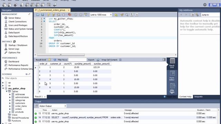Create a new SQL tab from main toolbar
221x124 pixels.
(x=4, y=5)
